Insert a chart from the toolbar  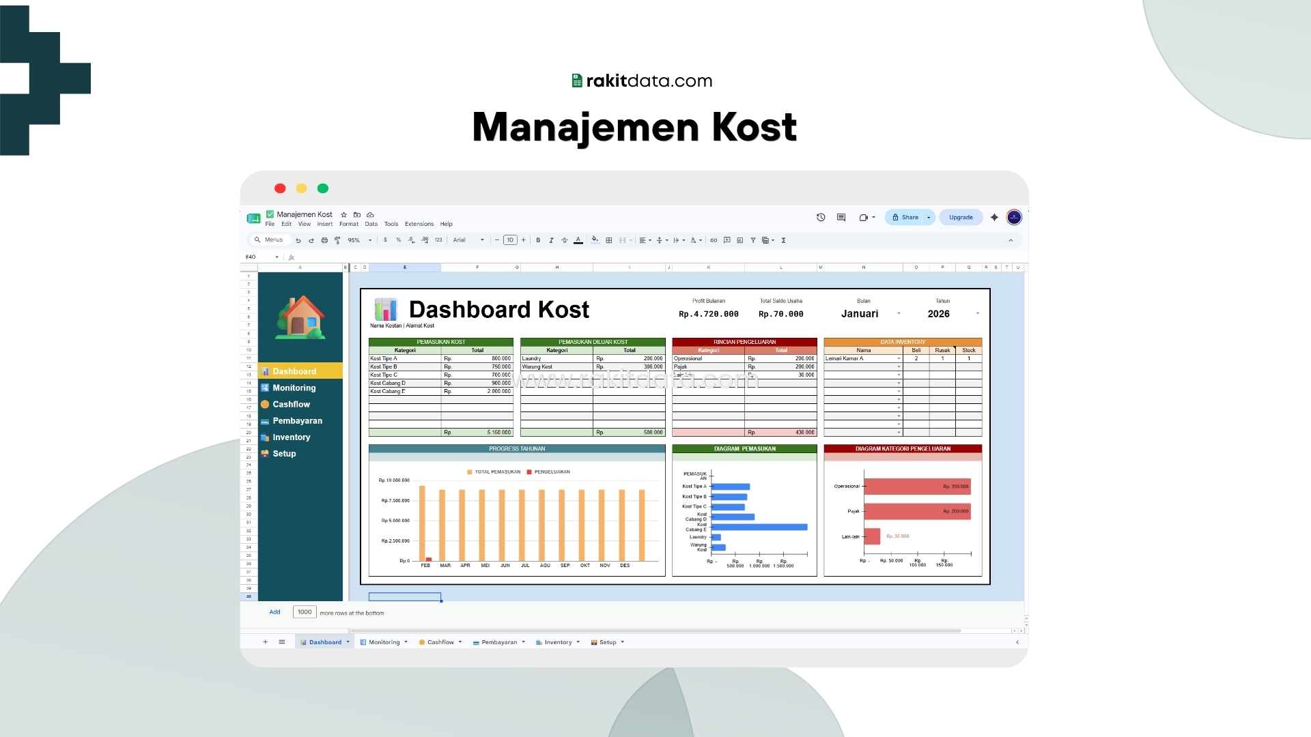[x=739, y=240]
